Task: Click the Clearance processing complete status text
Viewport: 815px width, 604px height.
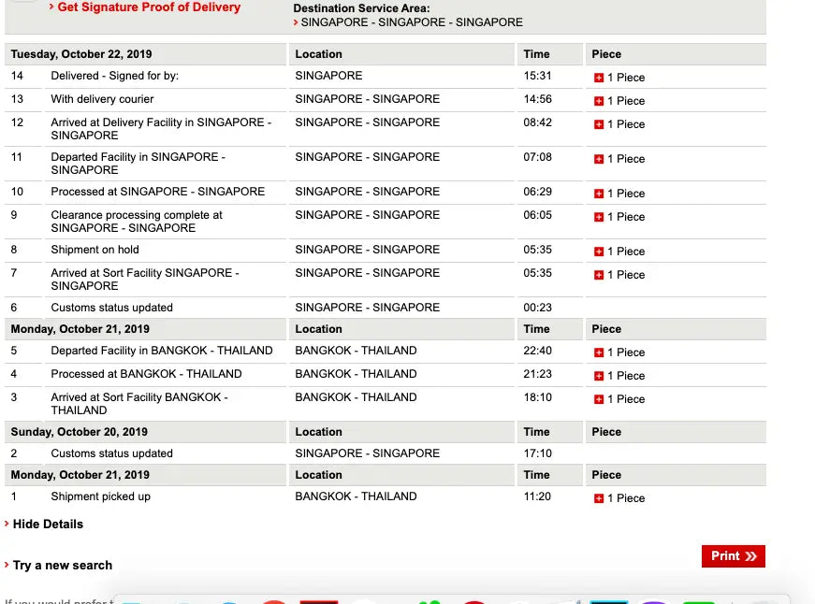Action: pyautogui.click(x=137, y=222)
